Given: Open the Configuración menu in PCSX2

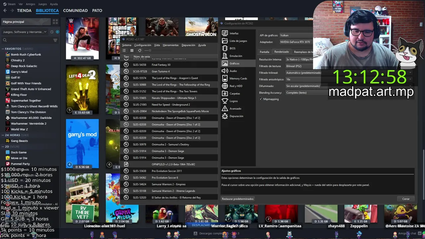Looking at the screenshot, I should 143,45.
